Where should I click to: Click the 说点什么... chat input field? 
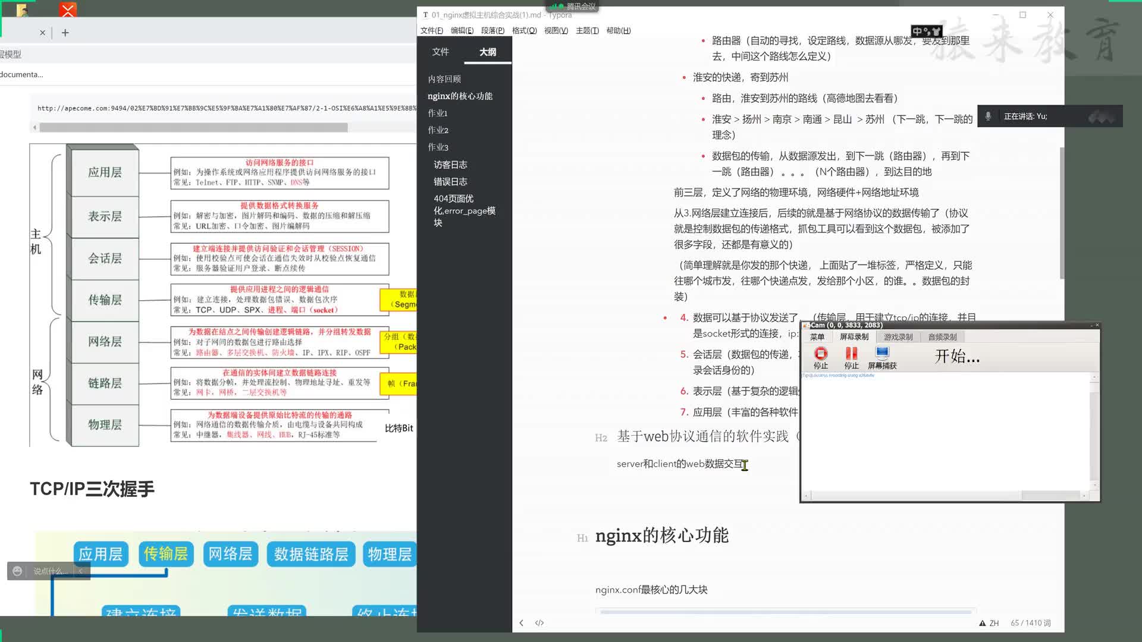pos(51,571)
